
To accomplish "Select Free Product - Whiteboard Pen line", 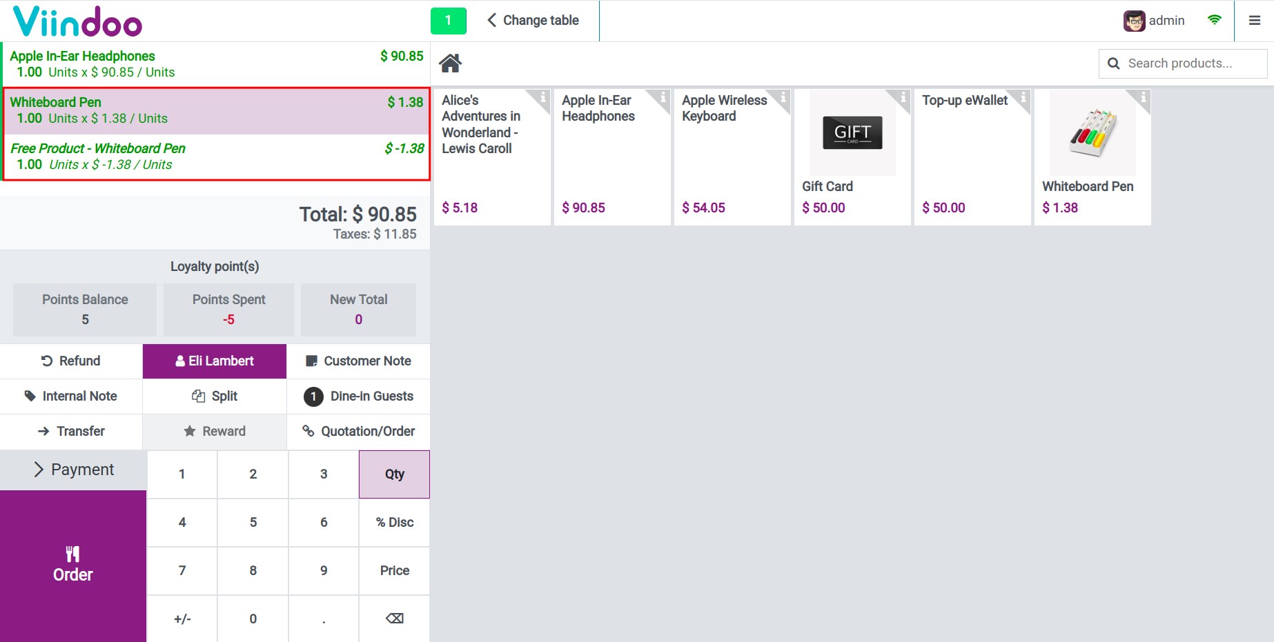I will pos(216,157).
